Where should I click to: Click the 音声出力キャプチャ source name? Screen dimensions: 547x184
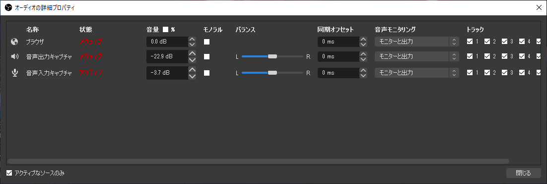click(x=49, y=56)
